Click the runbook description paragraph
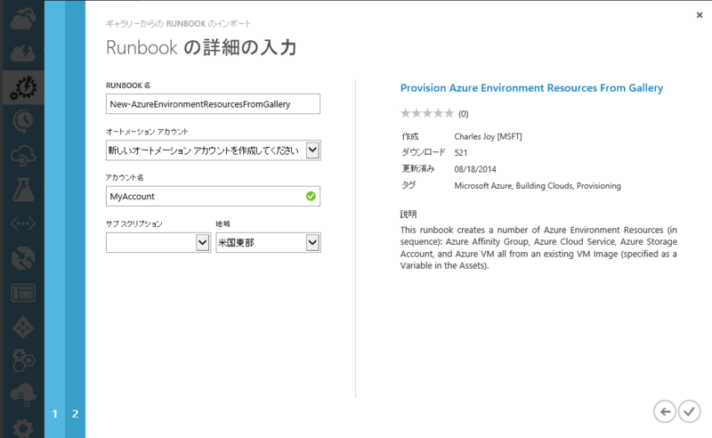The image size is (712, 438). point(538,247)
